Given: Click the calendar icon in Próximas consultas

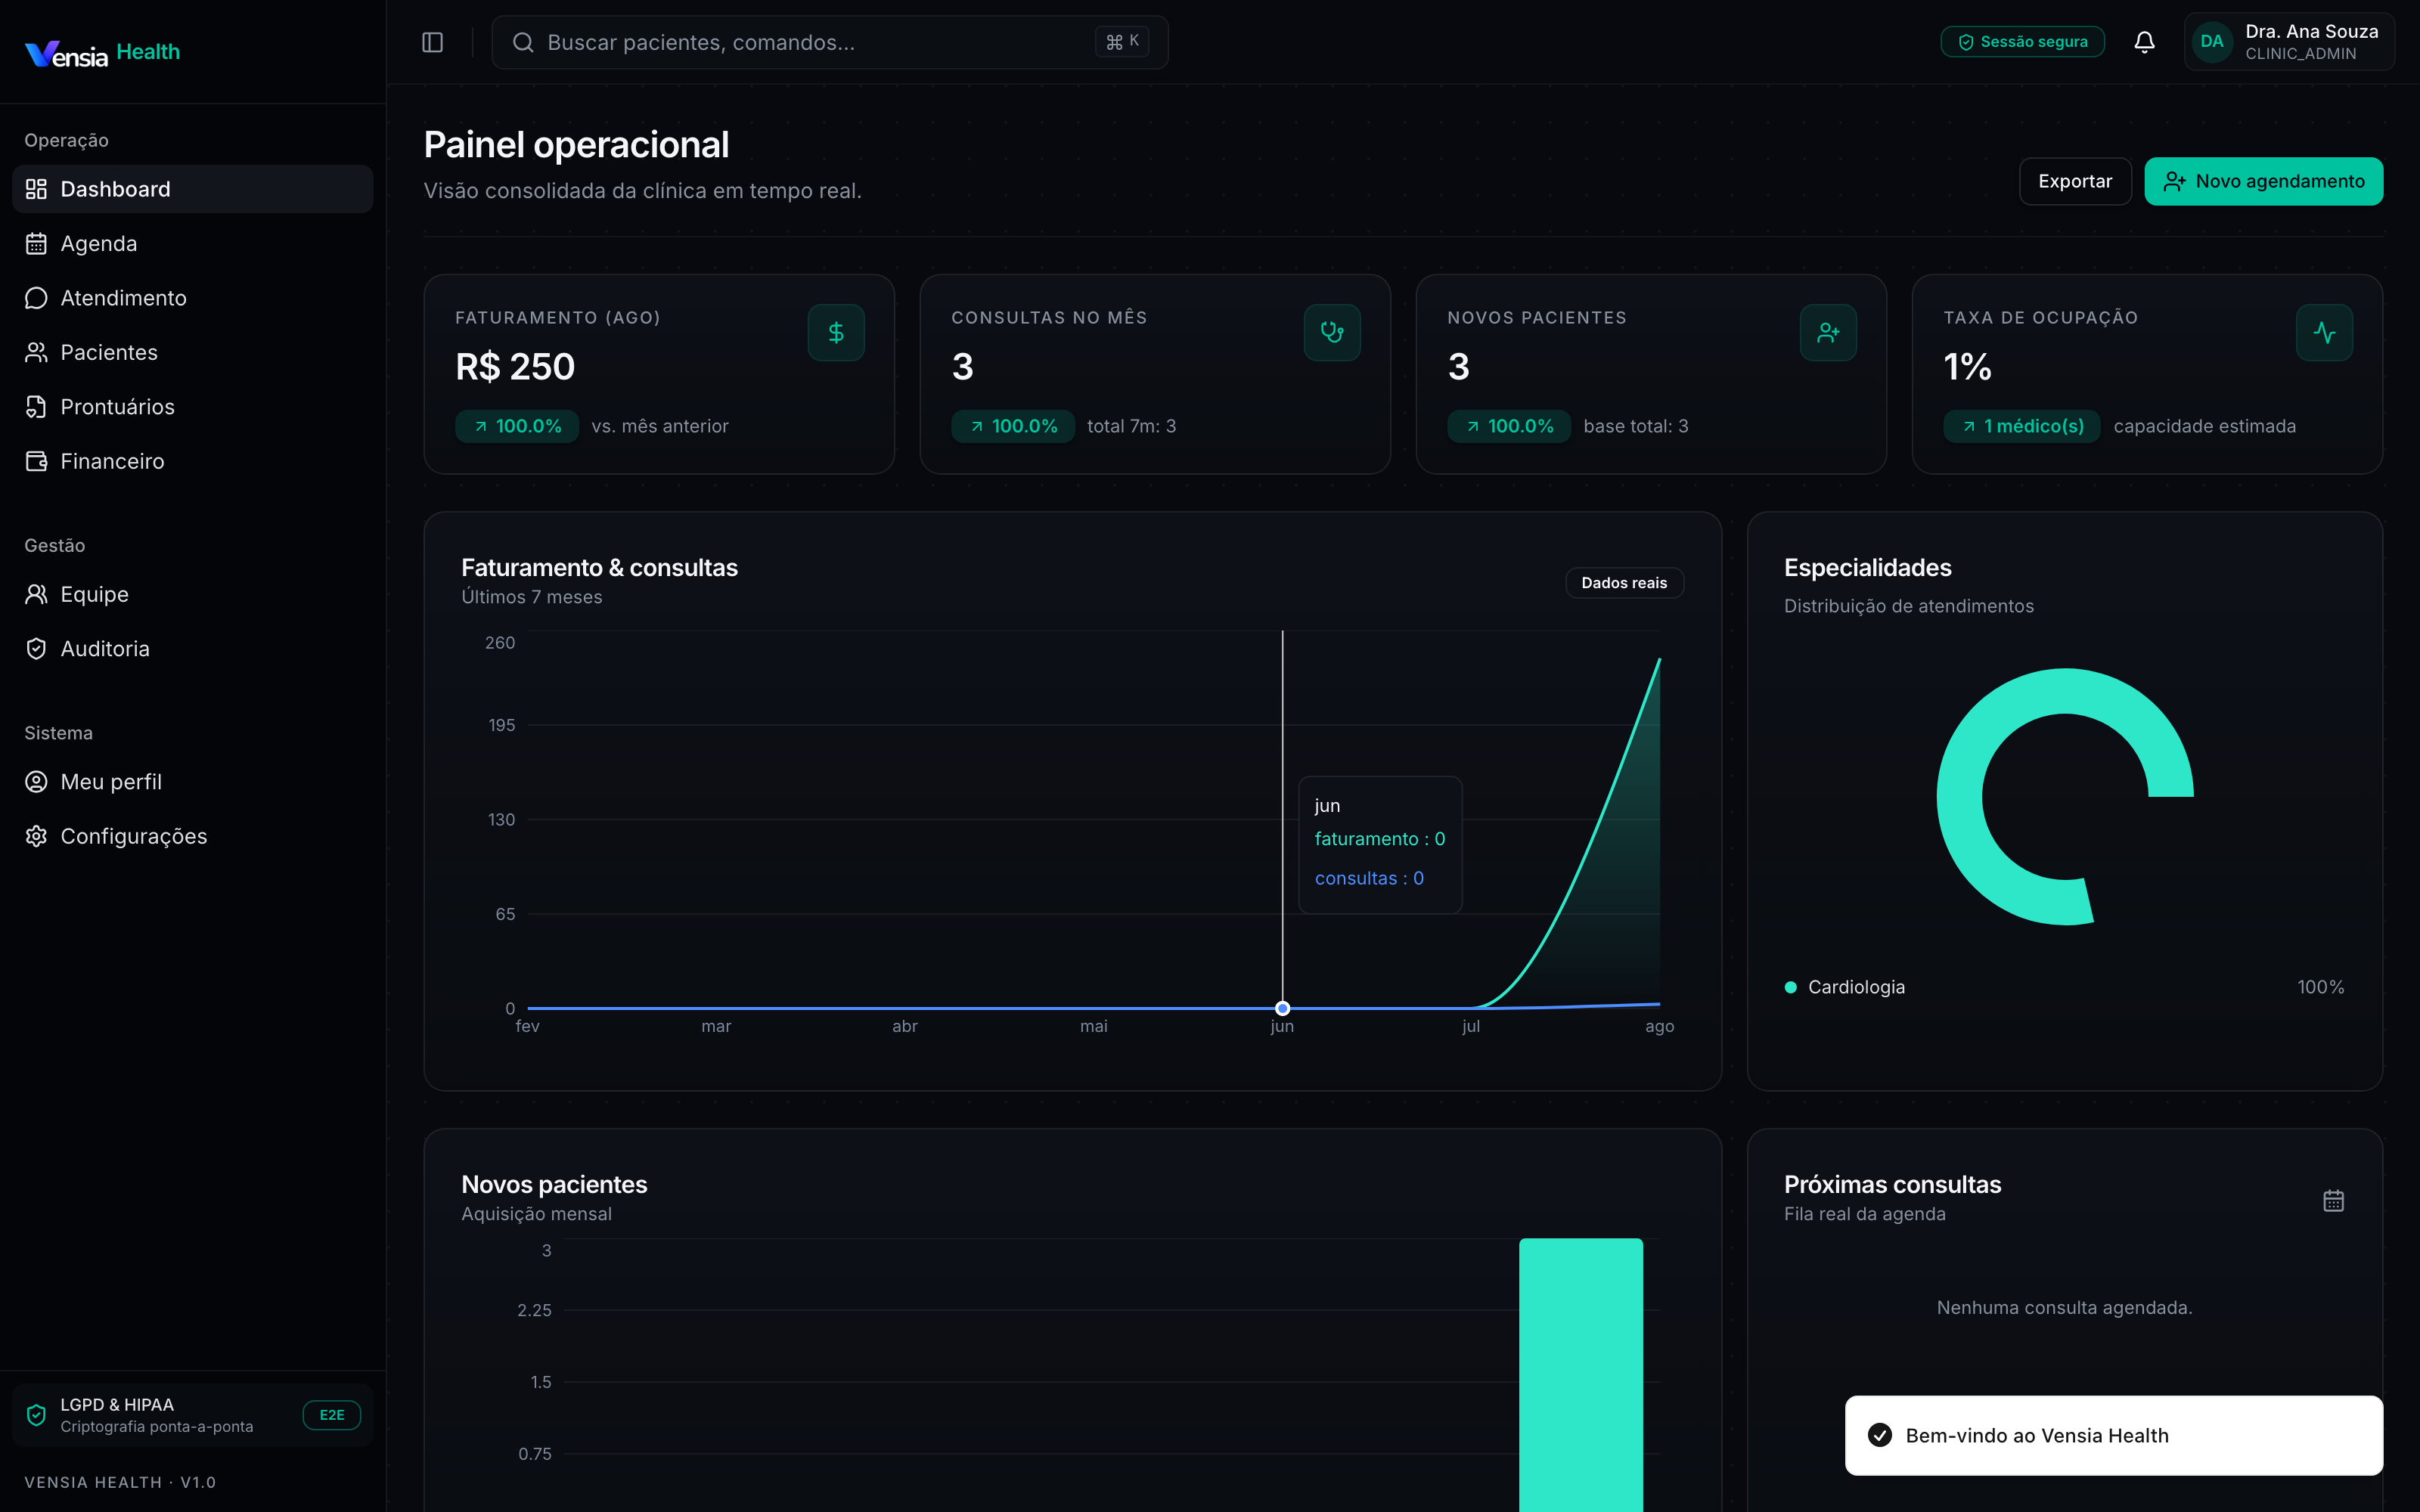Looking at the screenshot, I should (2333, 1200).
